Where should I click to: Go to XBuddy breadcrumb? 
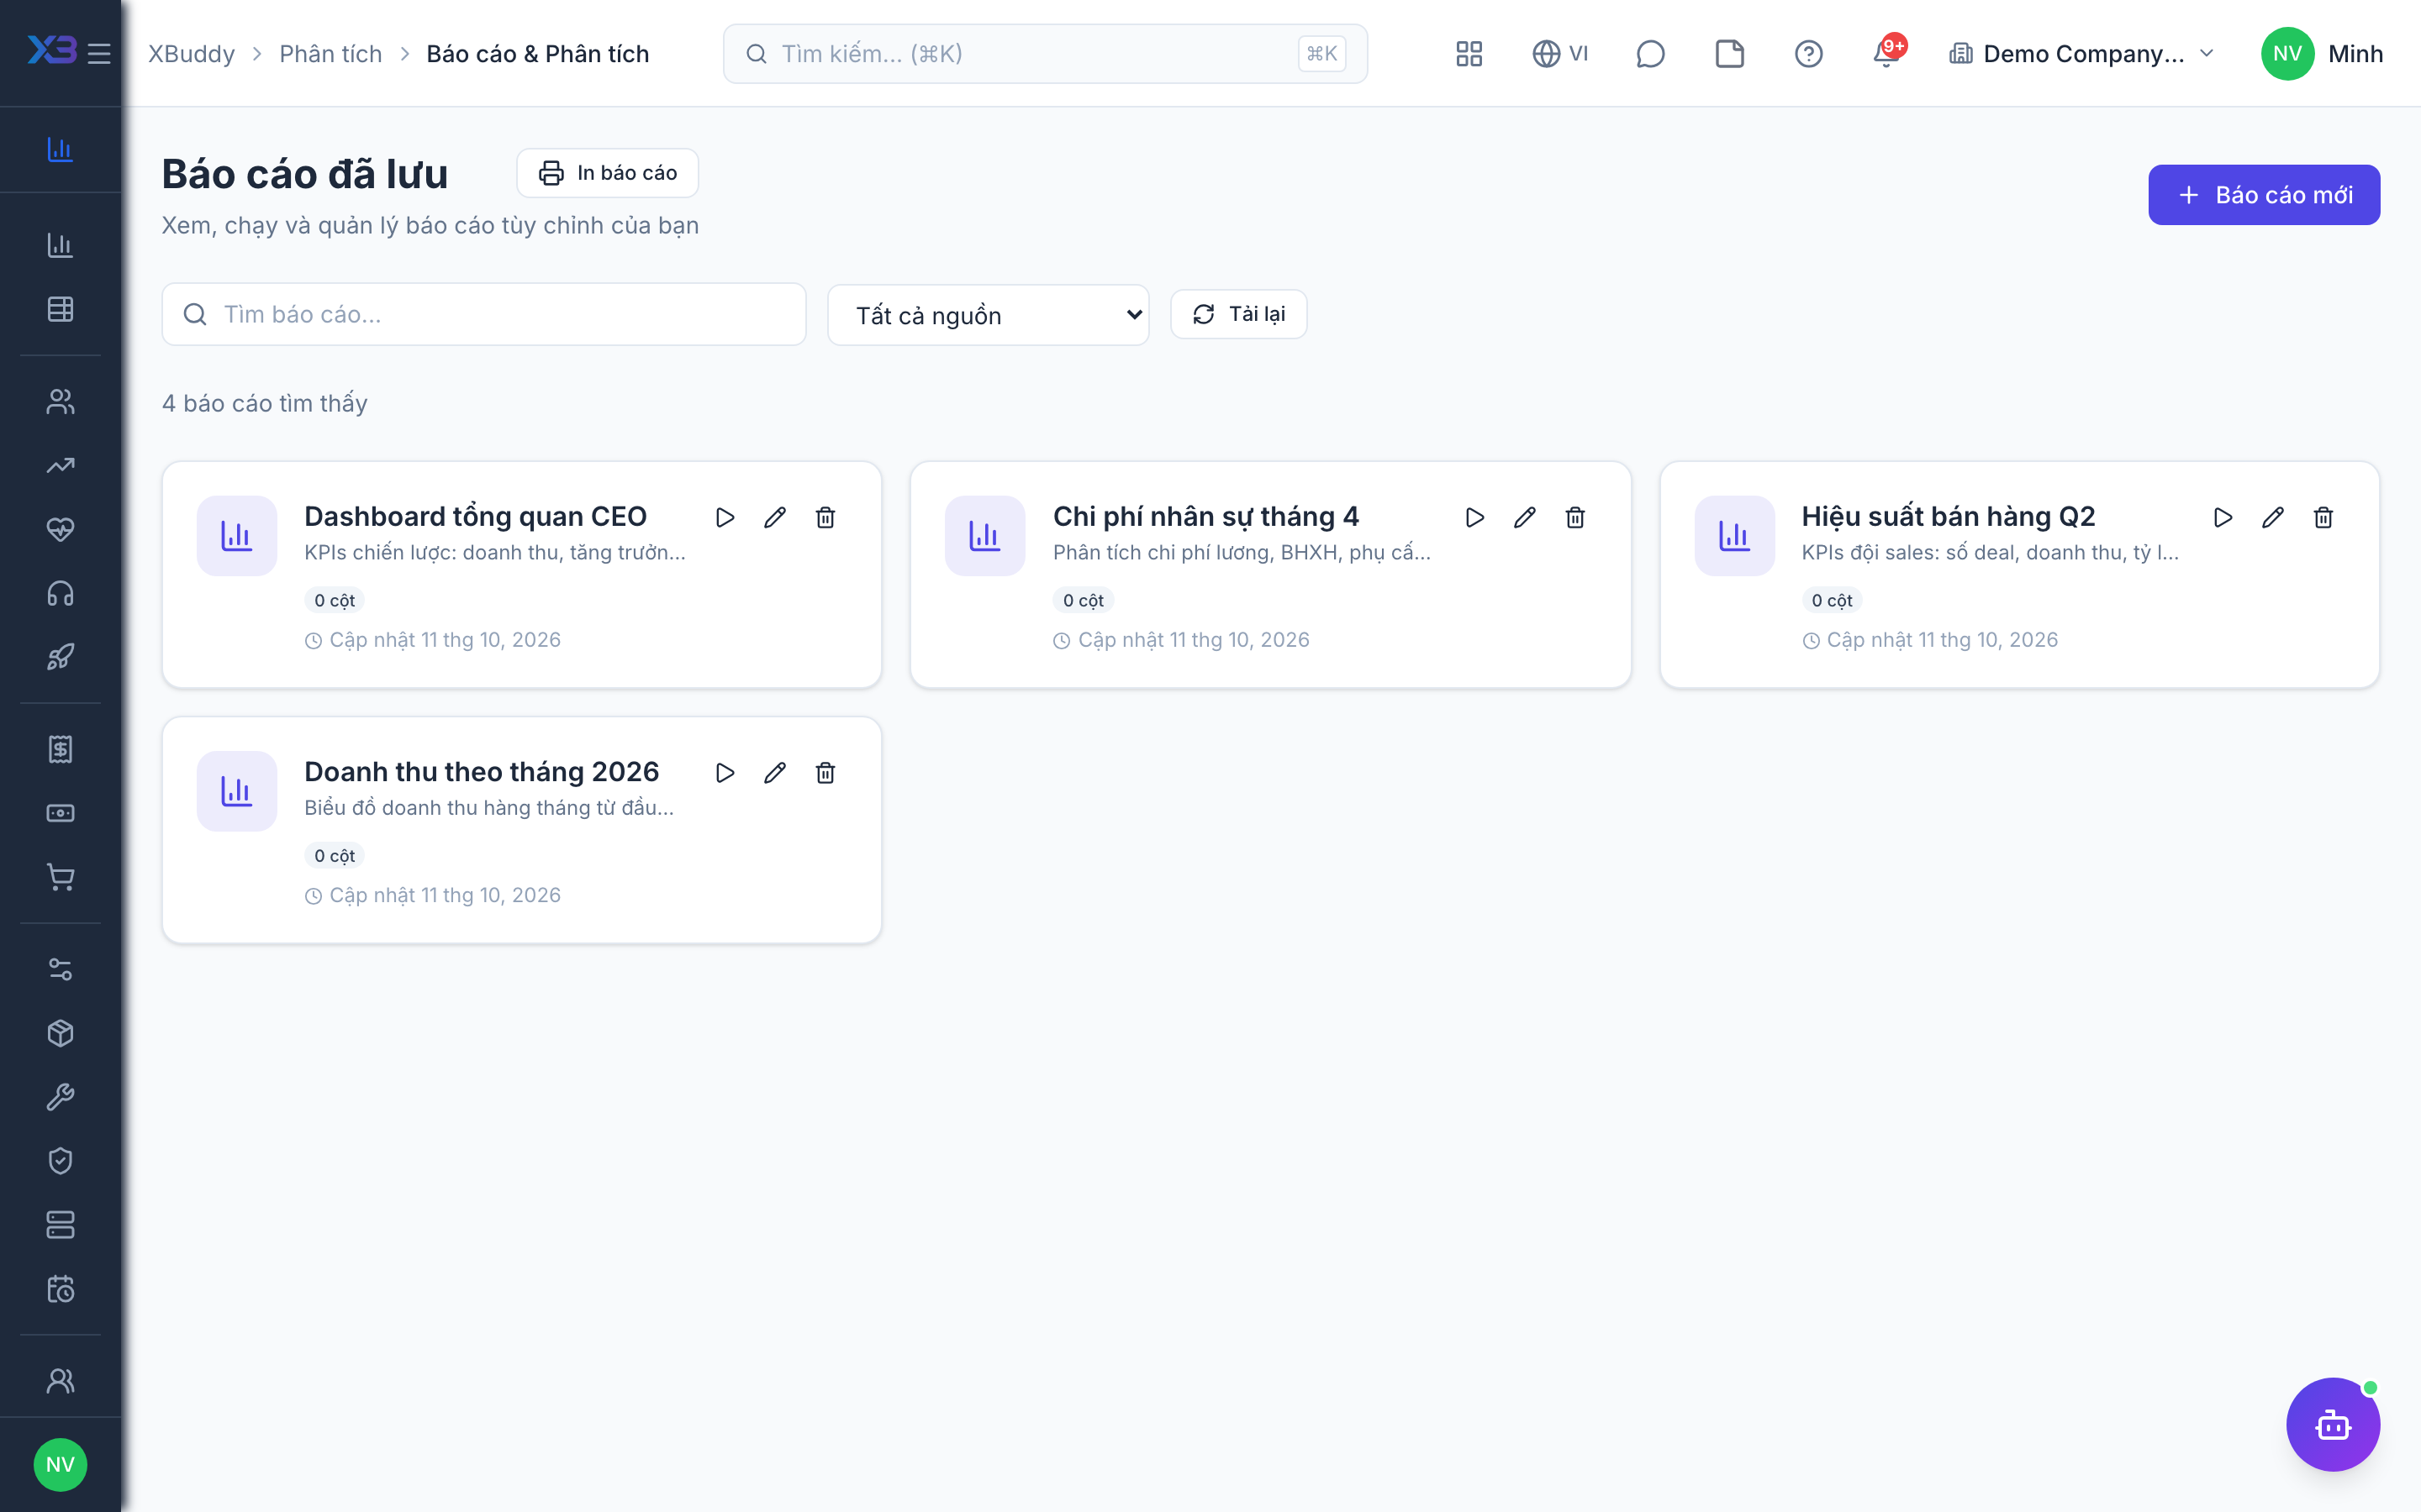pos(191,54)
